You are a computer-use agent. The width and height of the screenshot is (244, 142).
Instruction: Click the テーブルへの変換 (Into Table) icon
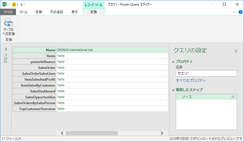coord(8,22)
